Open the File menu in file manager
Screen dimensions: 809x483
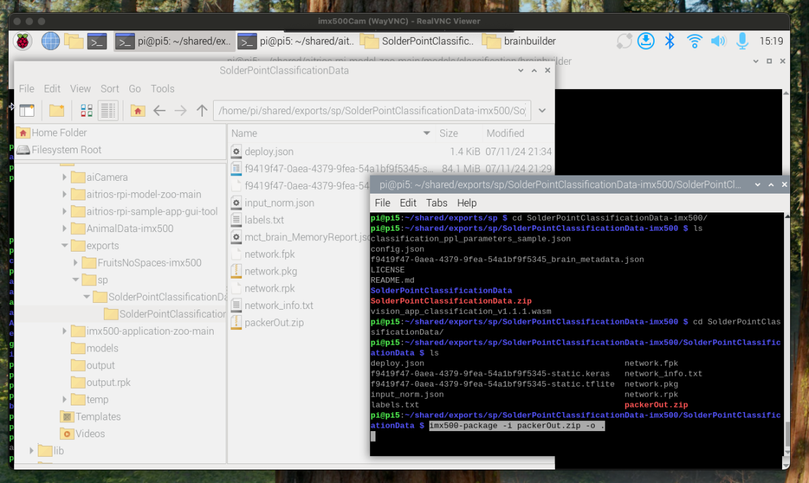point(26,88)
